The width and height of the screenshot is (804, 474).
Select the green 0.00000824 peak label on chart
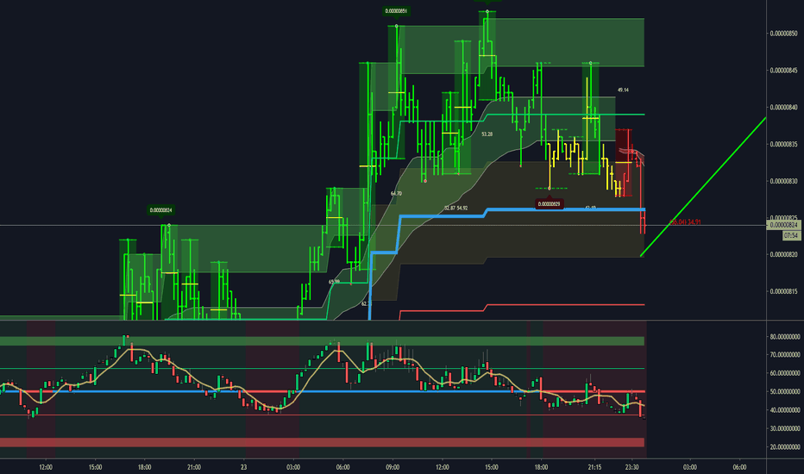tap(161, 210)
